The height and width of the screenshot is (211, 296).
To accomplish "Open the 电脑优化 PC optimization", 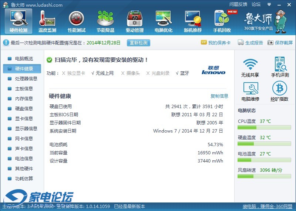I will point(164,21).
